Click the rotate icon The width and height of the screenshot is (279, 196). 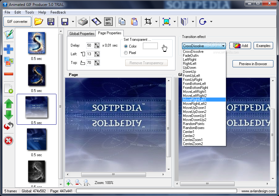click(203, 22)
